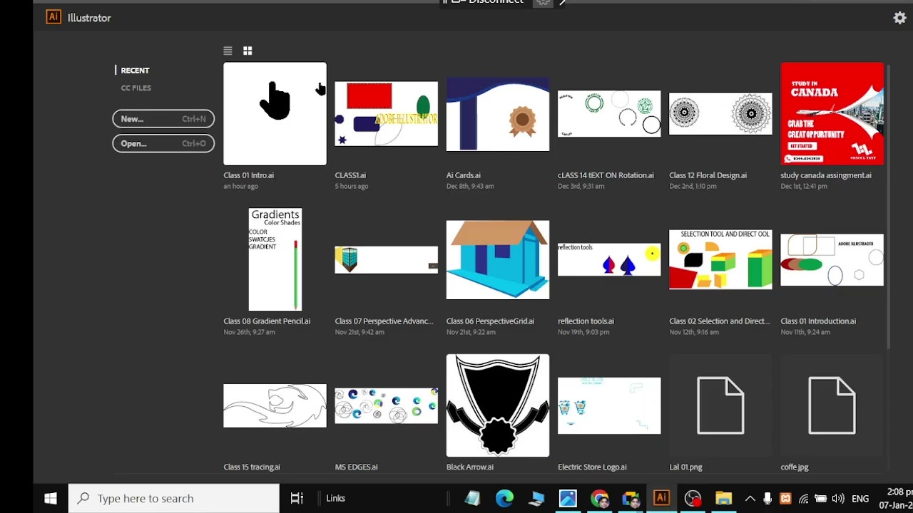
Task: Open CLASS1.ai thumbnail
Action: 386,114
